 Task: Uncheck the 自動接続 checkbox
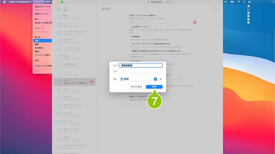point(130,36)
